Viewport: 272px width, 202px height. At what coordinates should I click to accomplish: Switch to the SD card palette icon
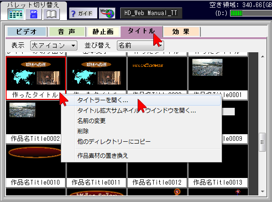pos(33,14)
